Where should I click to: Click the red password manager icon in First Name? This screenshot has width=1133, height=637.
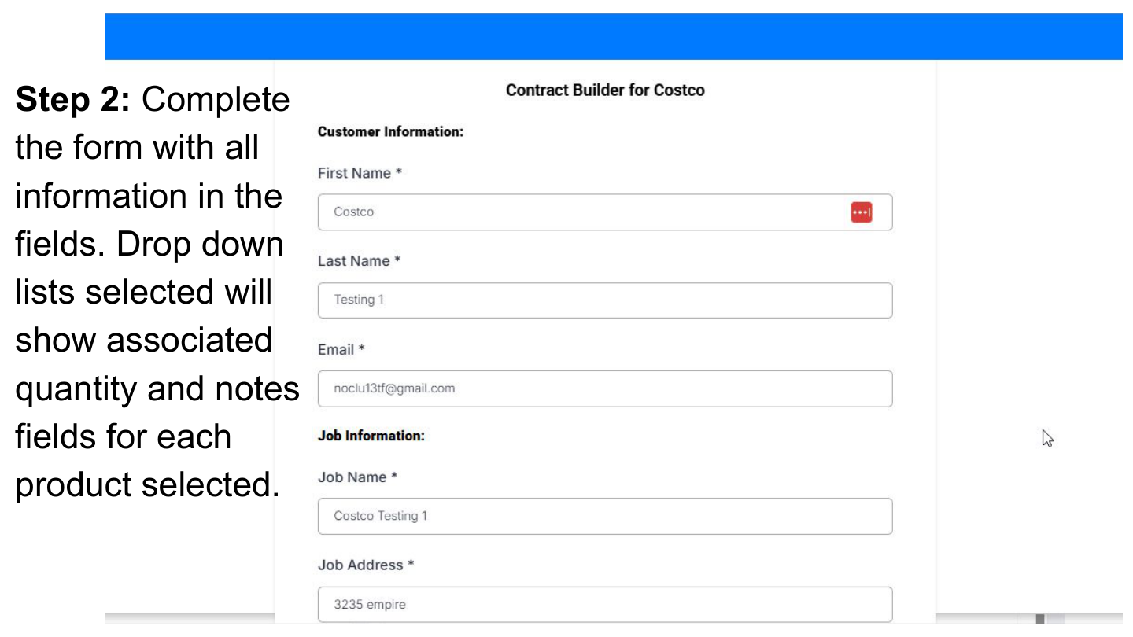[862, 212]
